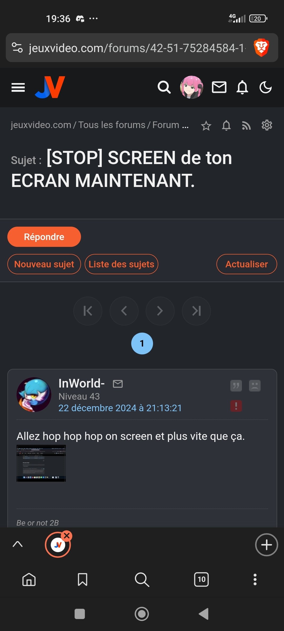Tap the orange Répondre button

44,237
